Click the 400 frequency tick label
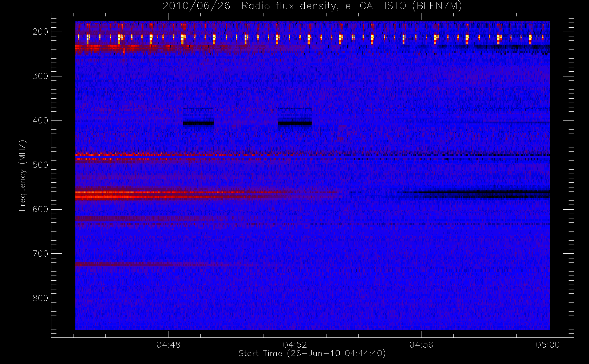 40,120
